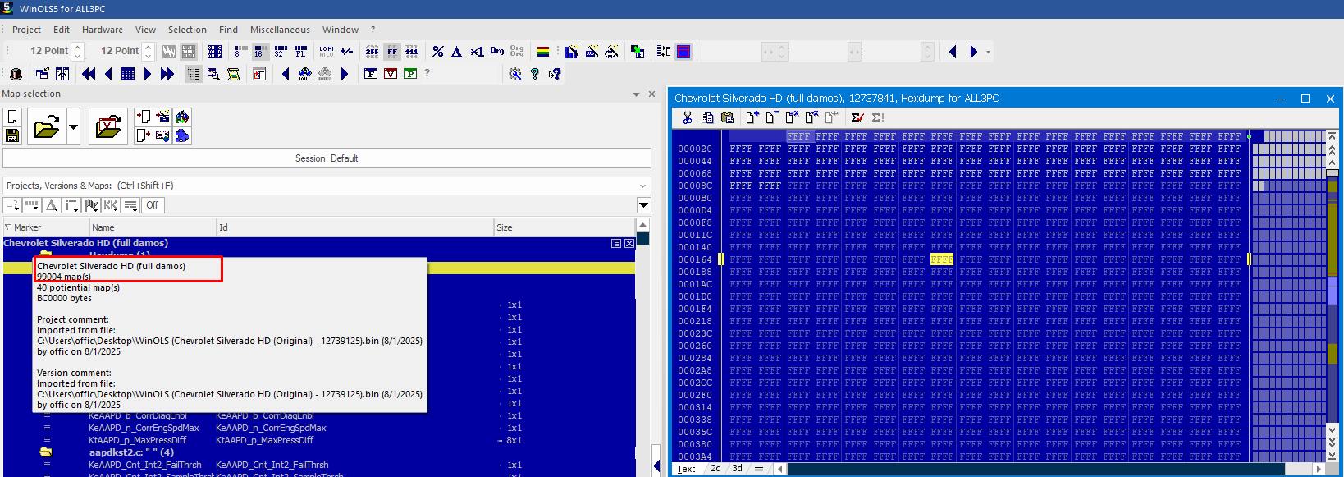Increase first 12 Point stepper
Screen dimensions: 1344x477
point(78,47)
